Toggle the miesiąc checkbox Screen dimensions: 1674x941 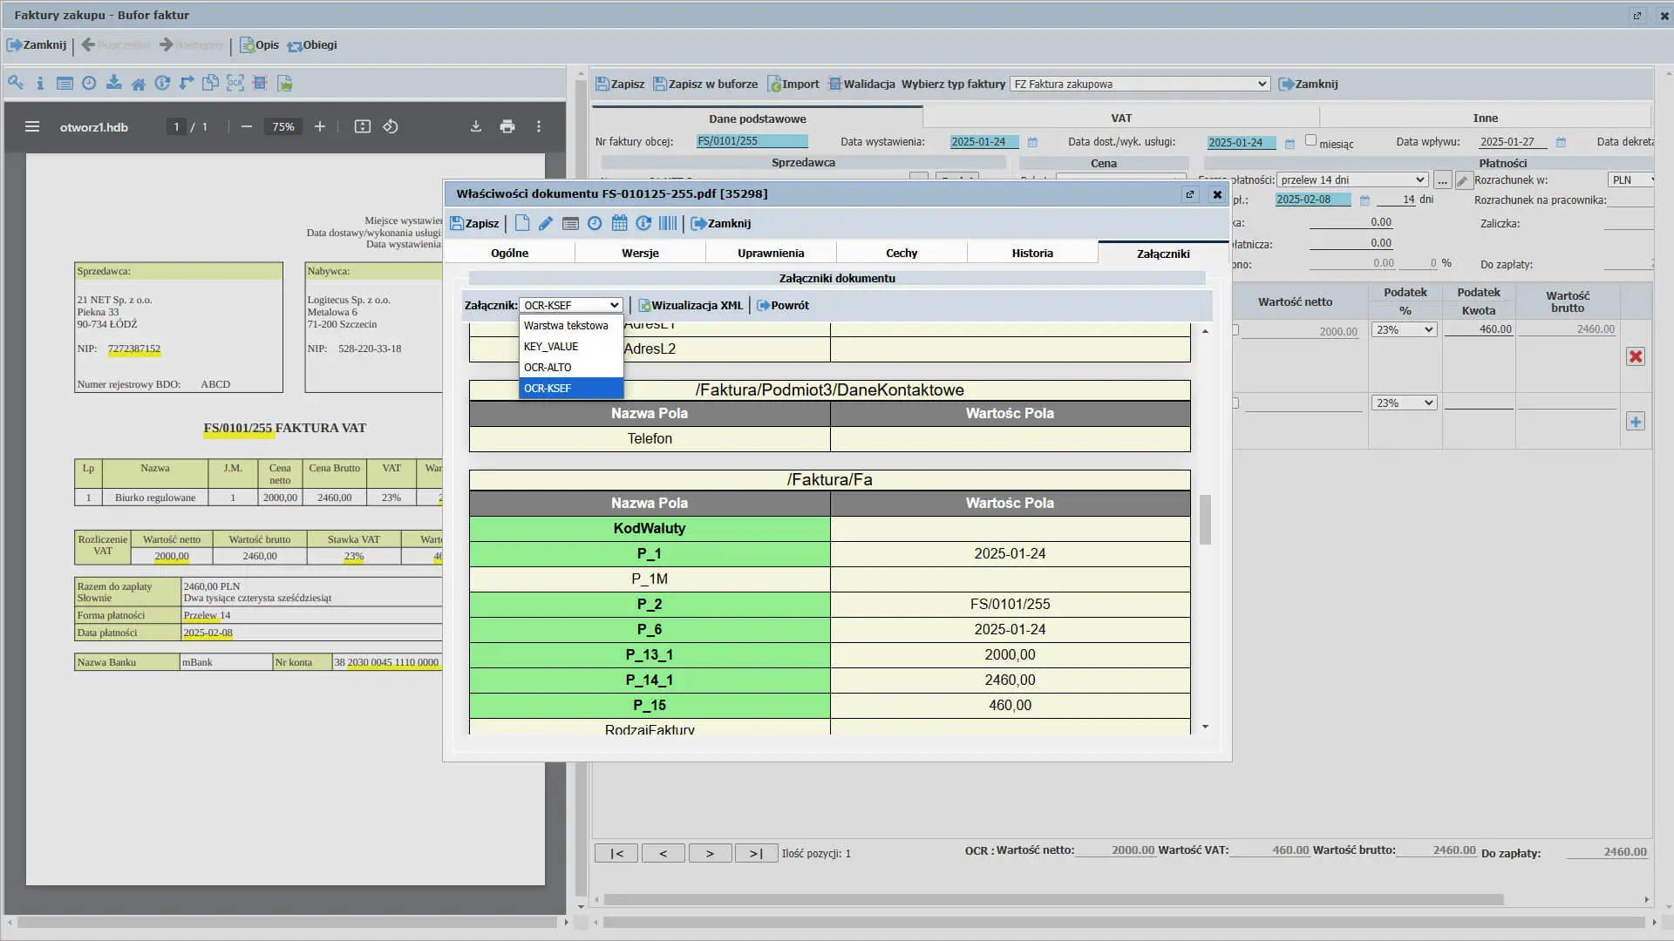pyautogui.click(x=1310, y=140)
